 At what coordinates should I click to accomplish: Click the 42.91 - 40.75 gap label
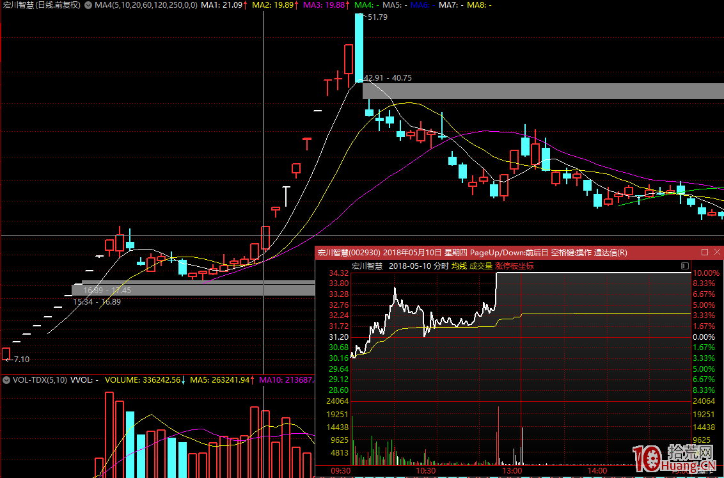pyautogui.click(x=388, y=78)
